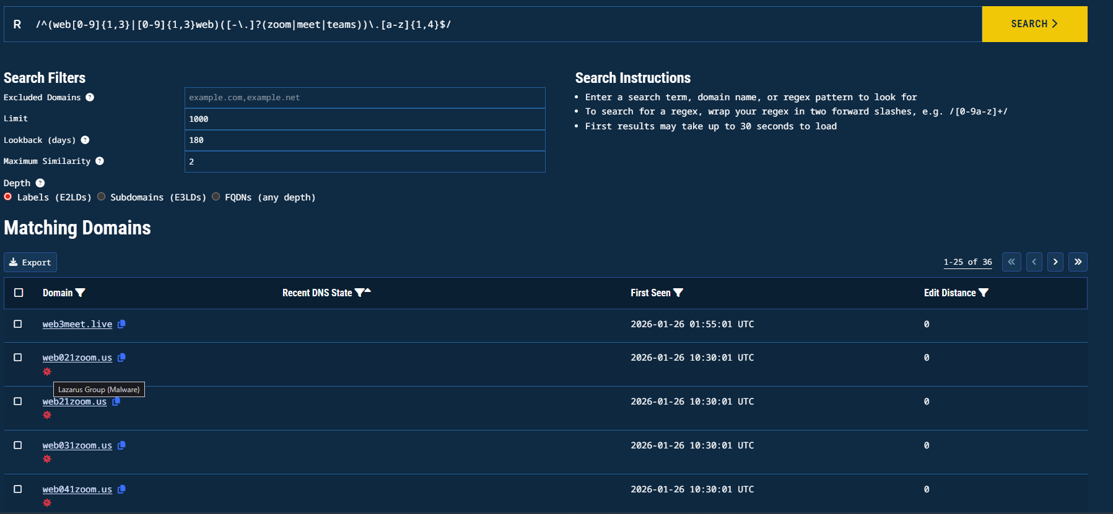
Task: Jump to the last results page
Action: [x=1078, y=262]
